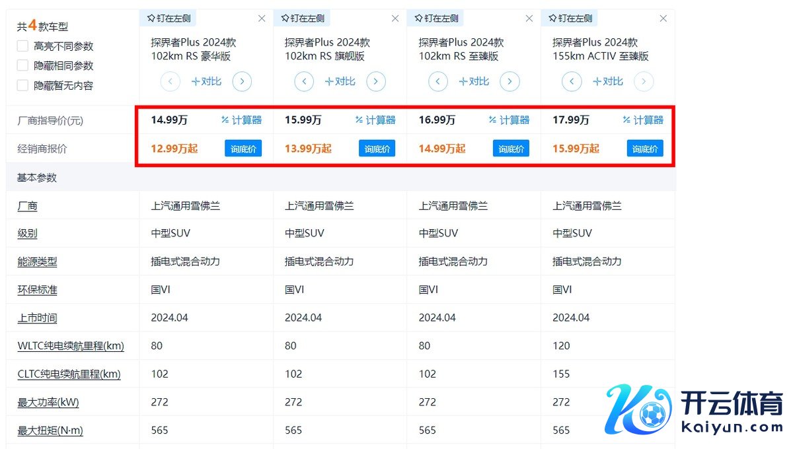Click previous arrow under 155km ACTIV 至臻版

pyautogui.click(x=572, y=82)
